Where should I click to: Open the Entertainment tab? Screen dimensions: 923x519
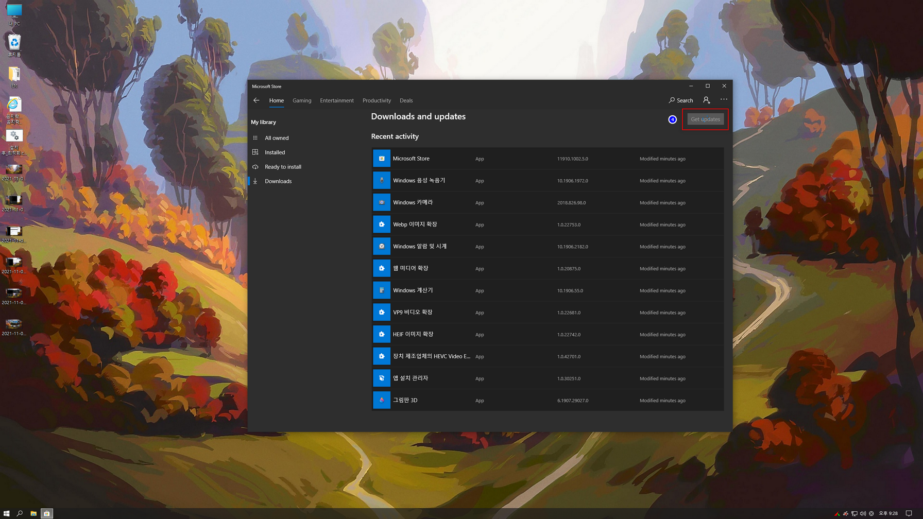coord(337,100)
